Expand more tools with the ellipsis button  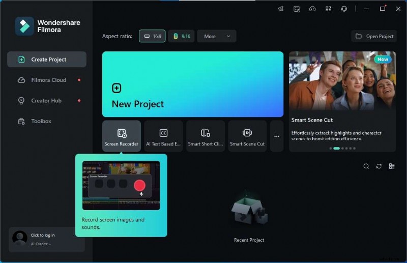(277, 136)
